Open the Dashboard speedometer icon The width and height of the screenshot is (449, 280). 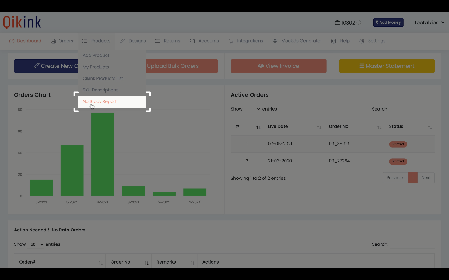tap(12, 41)
